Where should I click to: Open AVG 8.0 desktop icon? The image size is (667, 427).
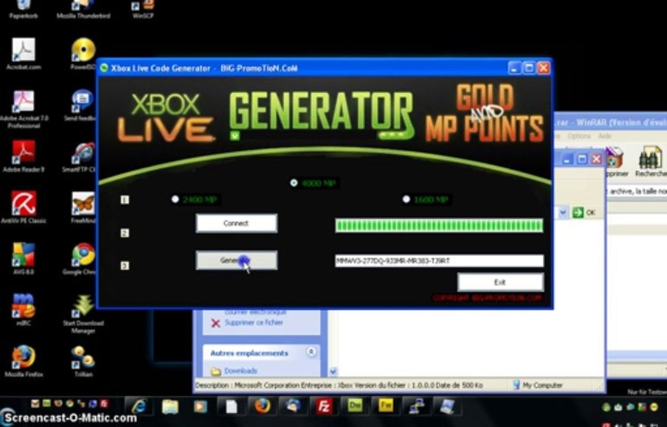point(23,259)
